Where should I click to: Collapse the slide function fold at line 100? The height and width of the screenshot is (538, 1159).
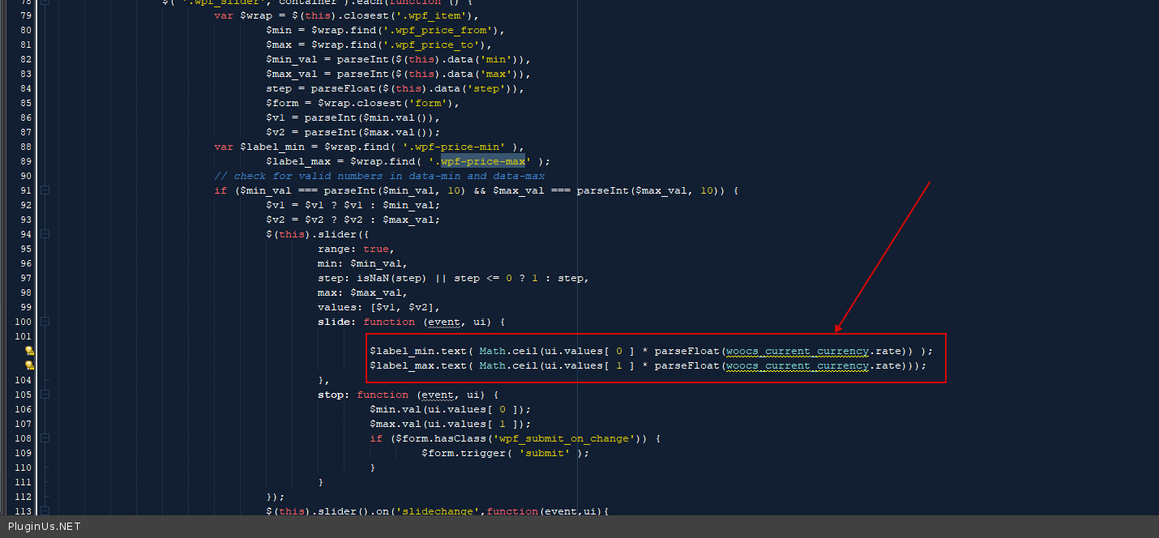coord(45,322)
